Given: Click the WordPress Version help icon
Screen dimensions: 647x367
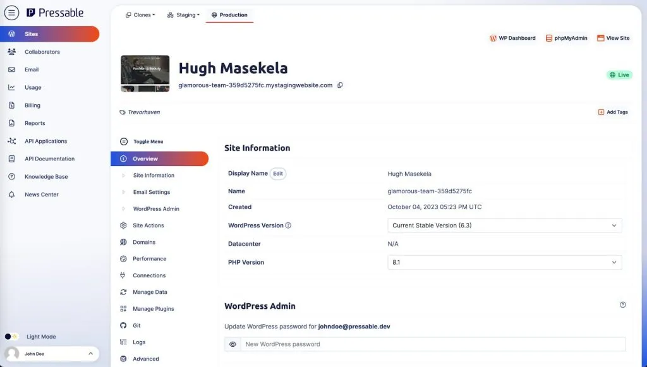Looking at the screenshot, I should click(288, 225).
